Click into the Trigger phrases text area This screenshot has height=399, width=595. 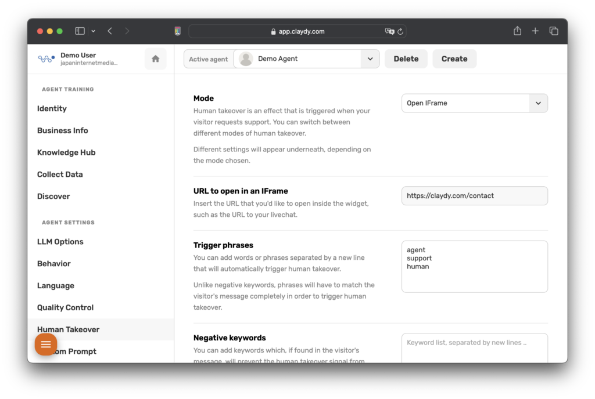pyautogui.click(x=474, y=267)
